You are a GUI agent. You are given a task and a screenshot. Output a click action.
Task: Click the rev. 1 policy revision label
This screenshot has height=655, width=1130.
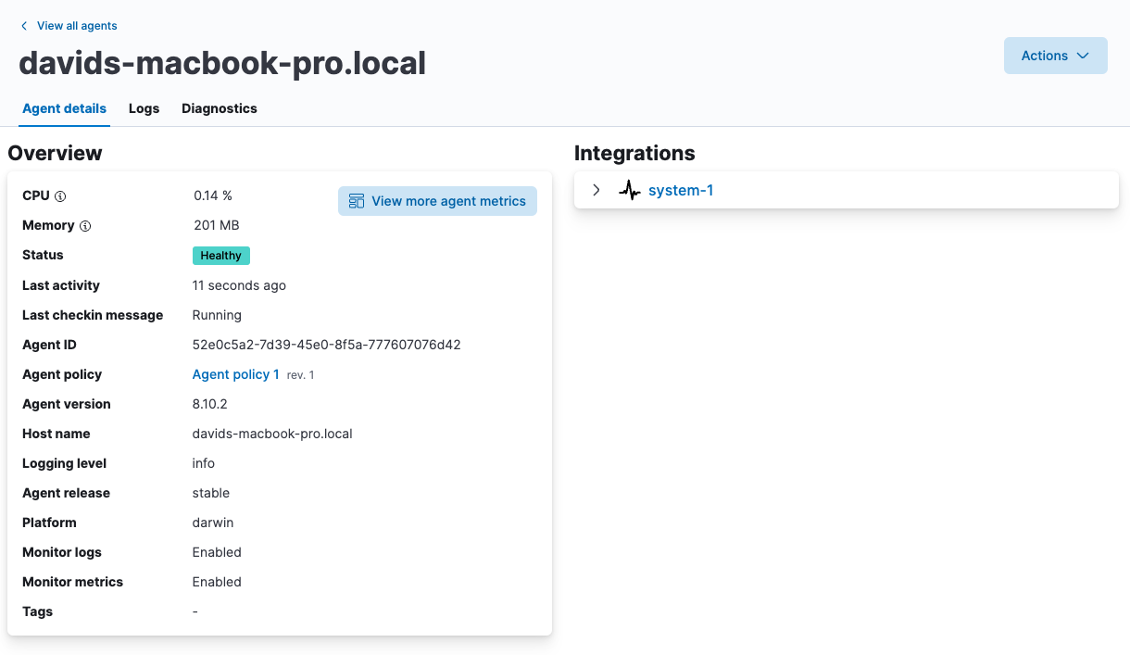point(300,375)
